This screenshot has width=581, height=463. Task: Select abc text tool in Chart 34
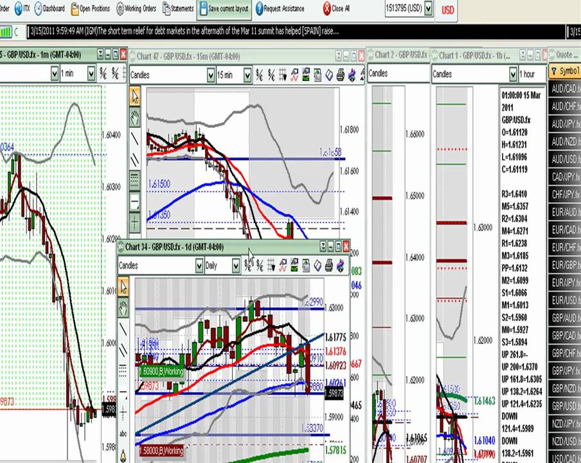[x=123, y=433]
